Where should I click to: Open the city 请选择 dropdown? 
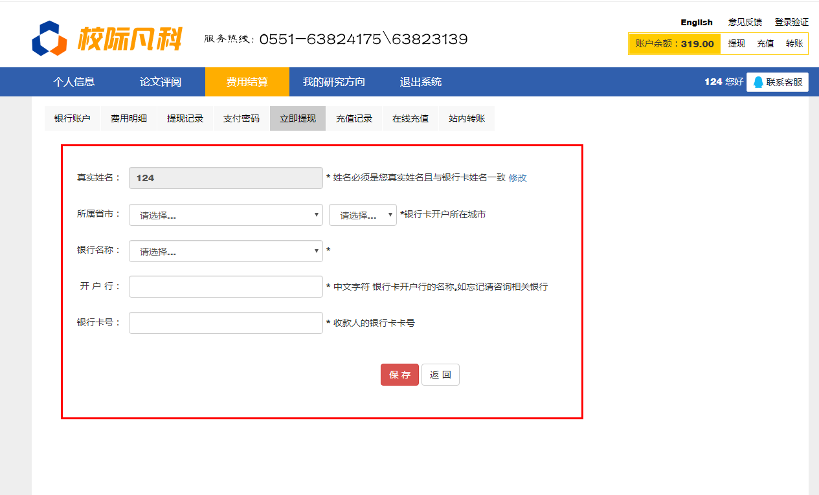pyautogui.click(x=363, y=215)
